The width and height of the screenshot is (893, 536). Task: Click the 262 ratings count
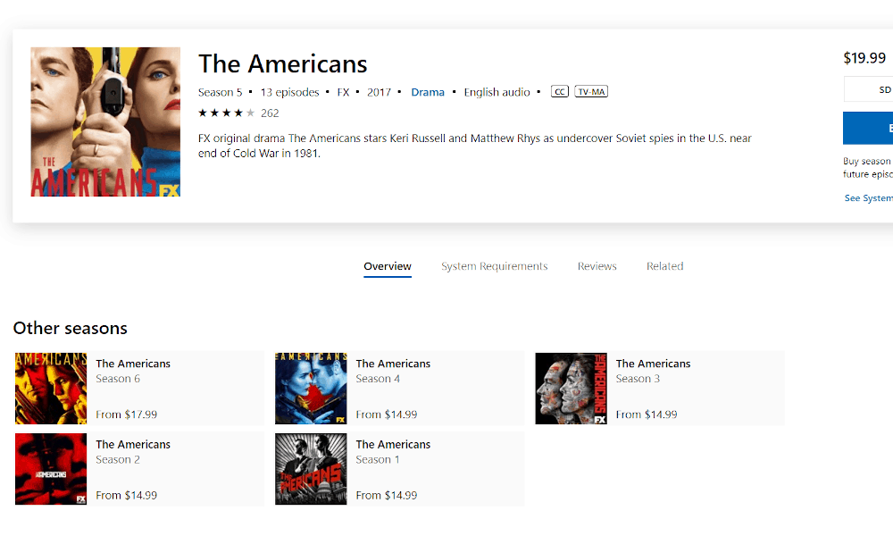[270, 113]
